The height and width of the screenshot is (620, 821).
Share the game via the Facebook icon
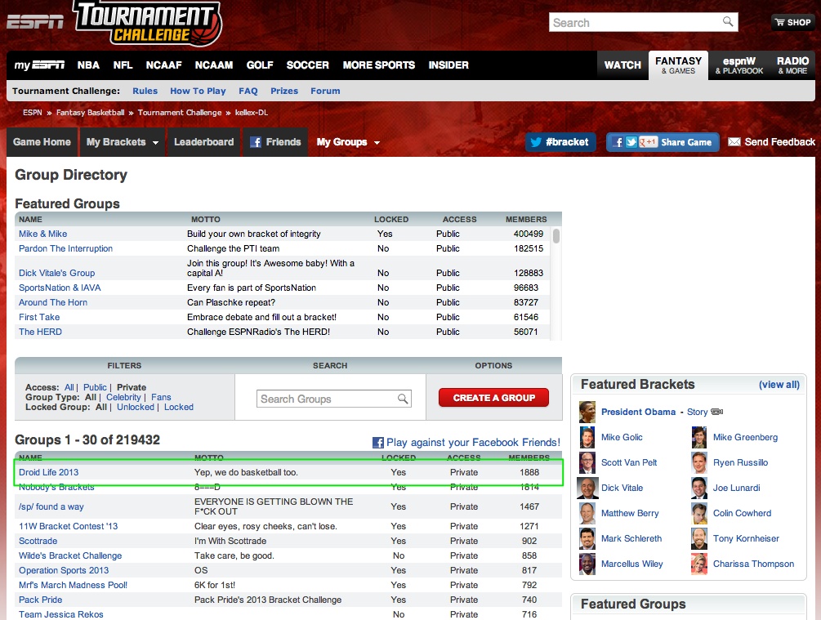(x=618, y=142)
